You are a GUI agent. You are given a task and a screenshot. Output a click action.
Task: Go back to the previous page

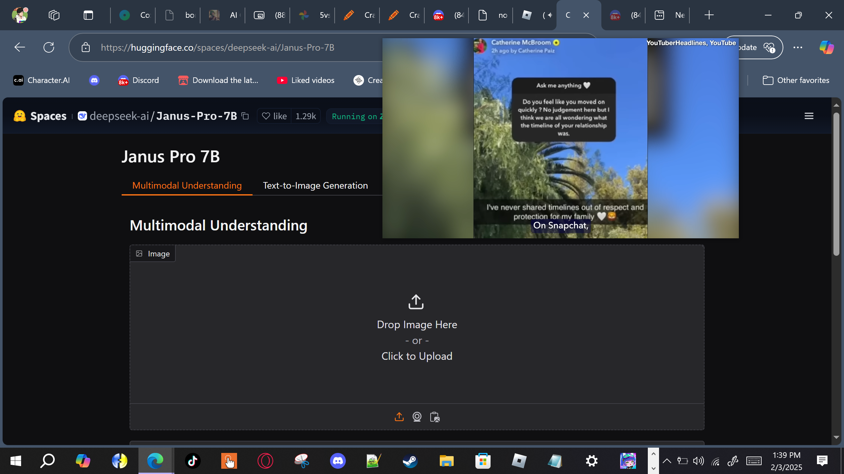click(20, 47)
